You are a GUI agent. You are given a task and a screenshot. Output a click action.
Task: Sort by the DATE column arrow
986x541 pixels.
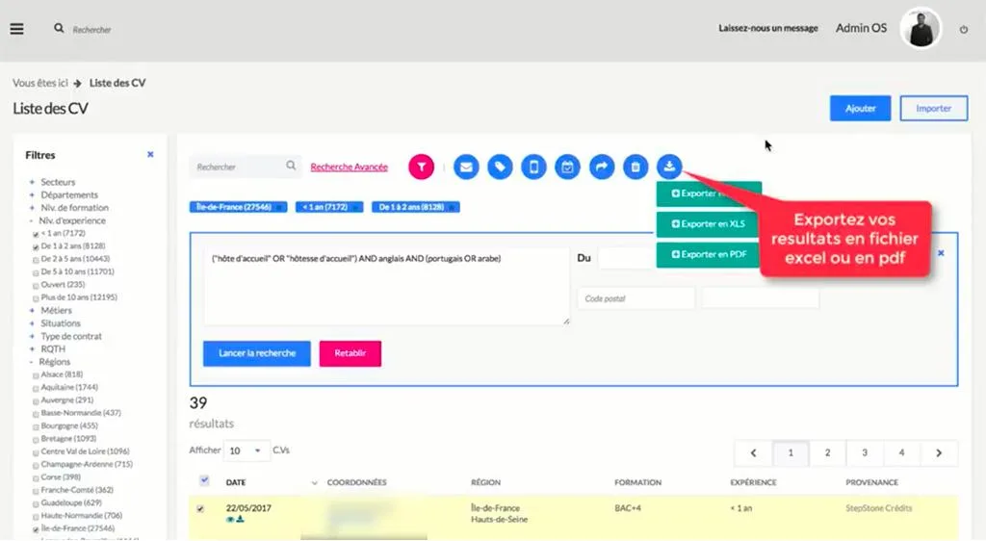(x=315, y=483)
